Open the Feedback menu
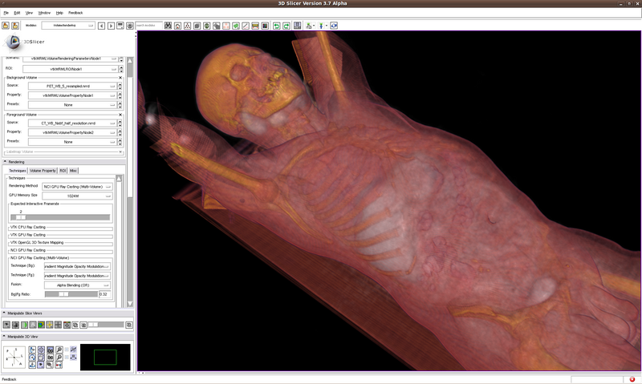 pyautogui.click(x=75, y=13)
